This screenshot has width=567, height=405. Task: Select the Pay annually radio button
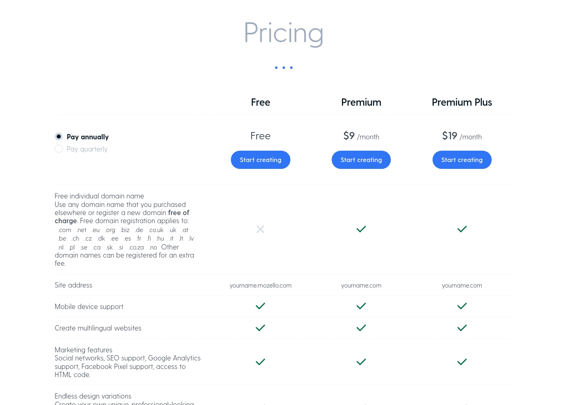coord(59,136)
